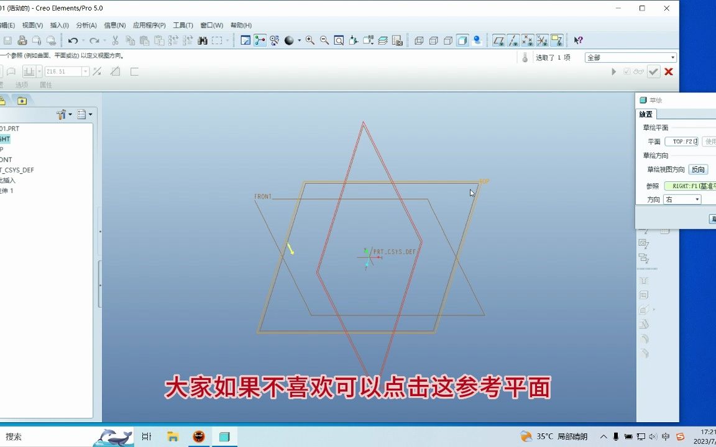Accept the feature with the green checkmark
The width and height of the screenshot is (716, 447).
click(653, 71)
